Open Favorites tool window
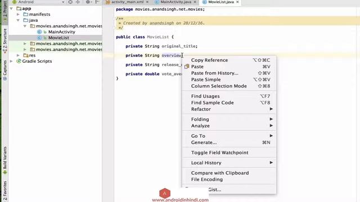Image resolution: width=360 pixels, height=202 pixels. pyautogui.click(x=4, y=191)
